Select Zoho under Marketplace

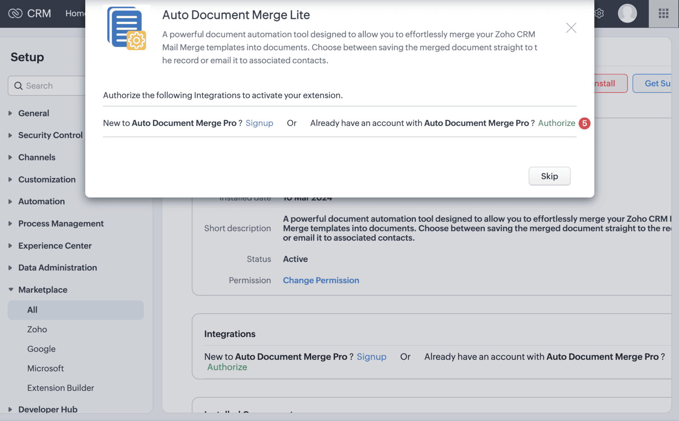point(37,329)
